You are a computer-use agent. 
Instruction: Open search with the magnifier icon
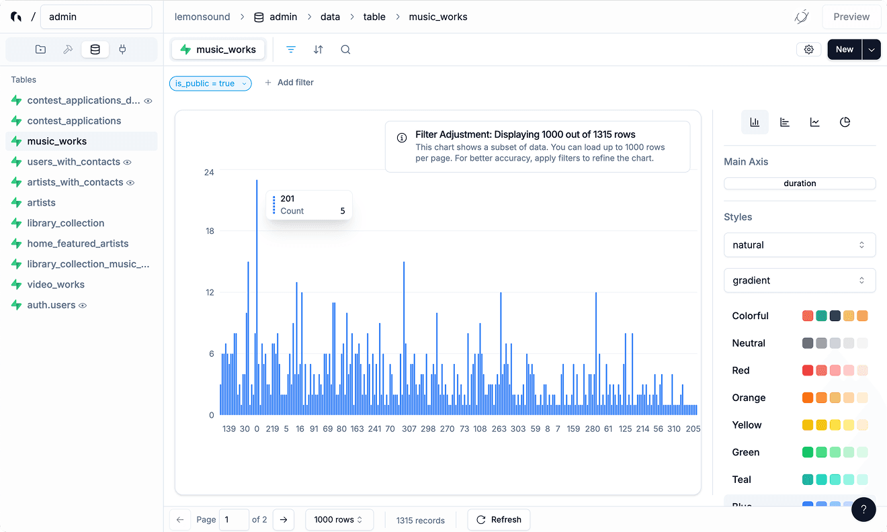click(x=345, y=50)
